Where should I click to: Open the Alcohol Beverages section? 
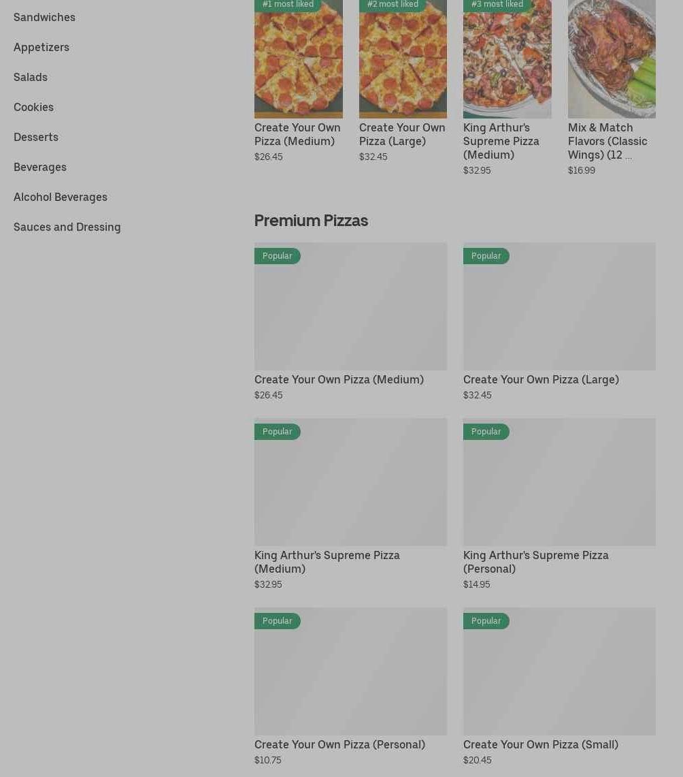[61, 197]
